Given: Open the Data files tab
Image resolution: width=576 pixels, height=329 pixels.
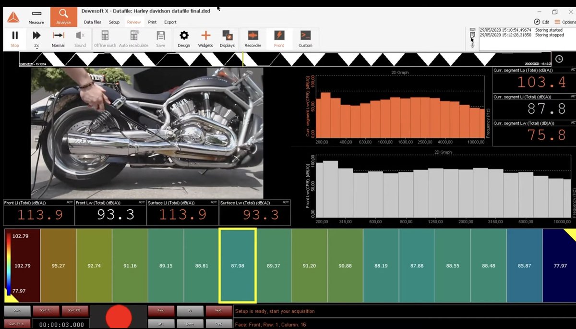Looking at the screenshot, I should [x=93, y=22].
